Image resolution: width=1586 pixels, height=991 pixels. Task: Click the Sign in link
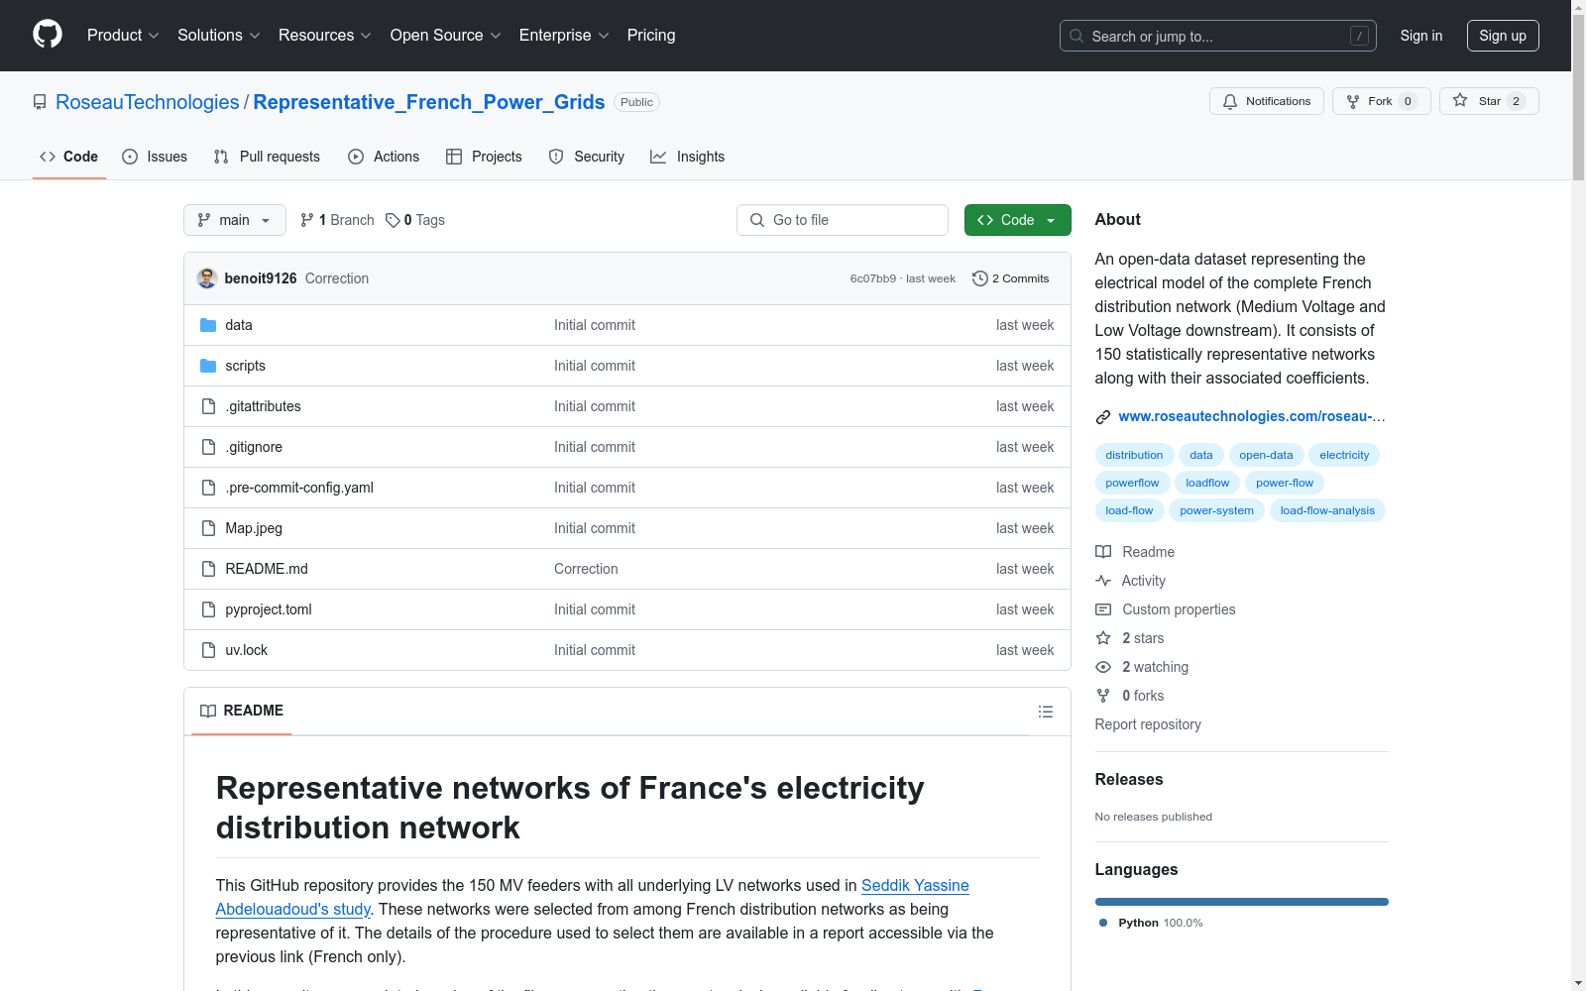point(1421,36)
